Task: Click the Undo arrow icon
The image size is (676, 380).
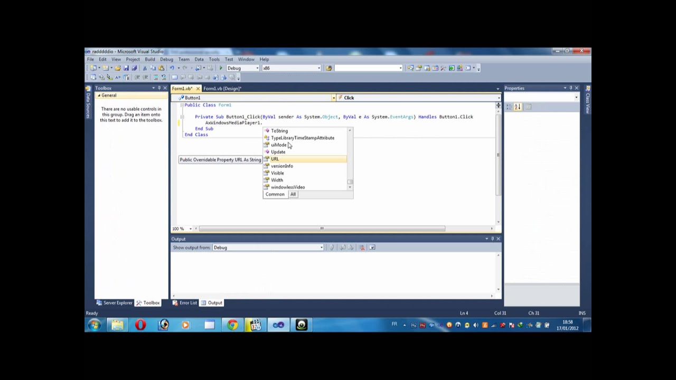Action: (172, 68)
